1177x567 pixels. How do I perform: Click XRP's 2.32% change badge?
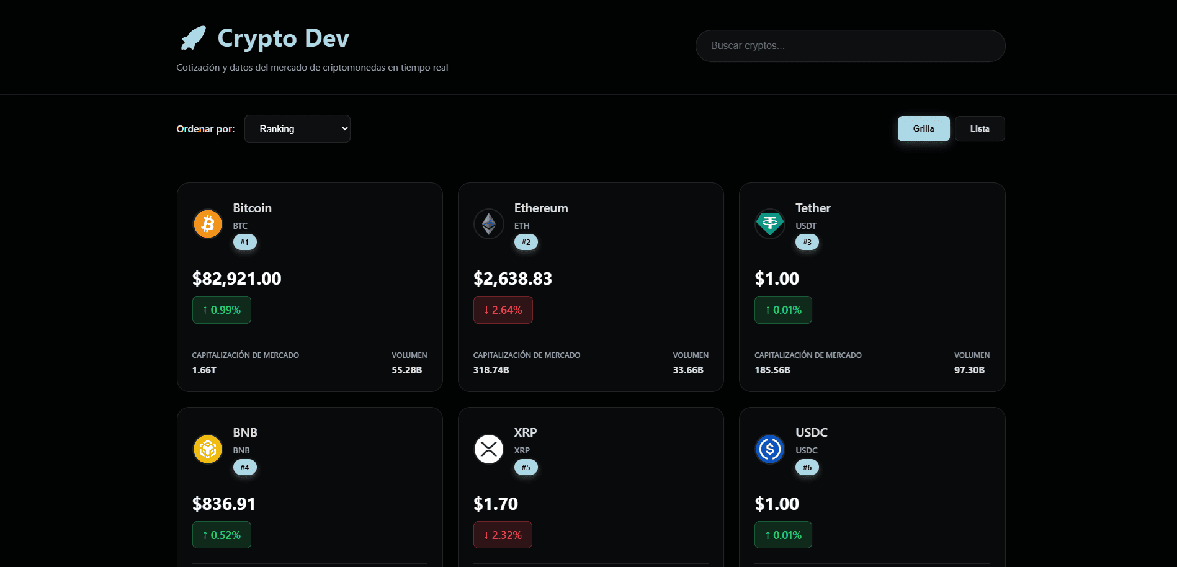click(x=503, y=535)
